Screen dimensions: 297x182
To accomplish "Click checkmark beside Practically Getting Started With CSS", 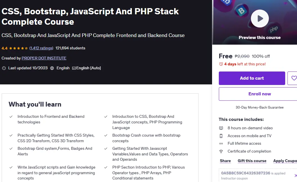I will [x=11, y=135].
